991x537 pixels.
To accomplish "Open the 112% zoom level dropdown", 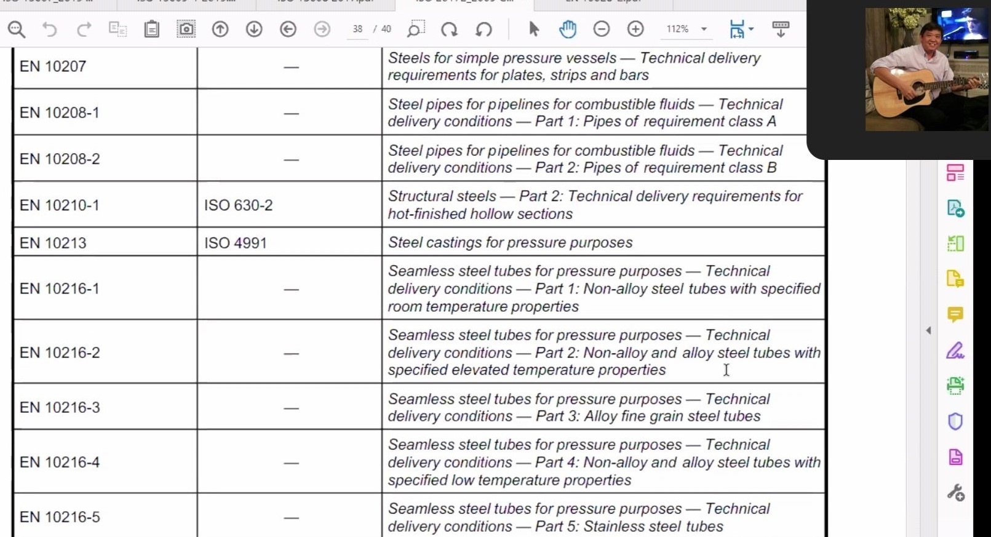I will pyautogui.click(x=704, y=29).
